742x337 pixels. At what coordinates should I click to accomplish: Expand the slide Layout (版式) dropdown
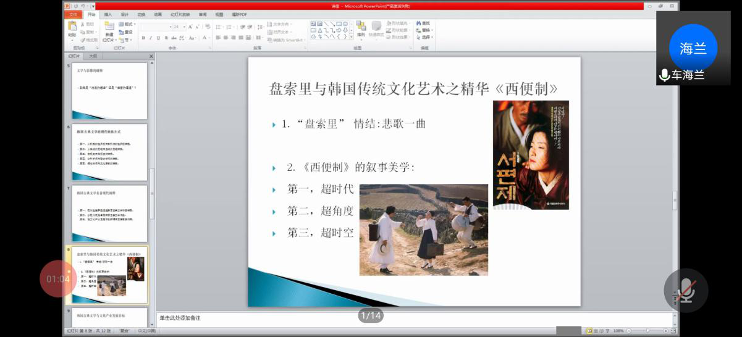128,25
